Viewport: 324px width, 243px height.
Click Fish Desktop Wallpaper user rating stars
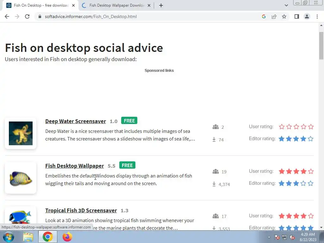[296, 171]
